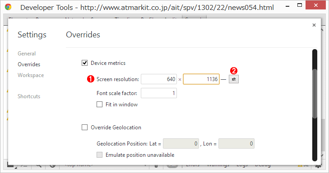329x173 pixels.
Task: Select the Overrides section in sidebar
Action: tap(29, 64)
